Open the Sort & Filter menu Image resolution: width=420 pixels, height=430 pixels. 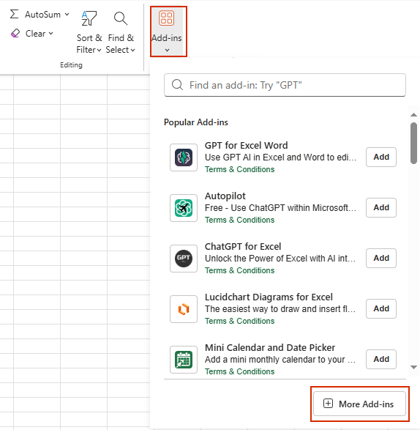pyautogui.click(x=89, y=32)
